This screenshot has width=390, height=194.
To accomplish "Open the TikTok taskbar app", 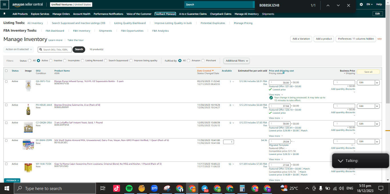I will point(116,188).
